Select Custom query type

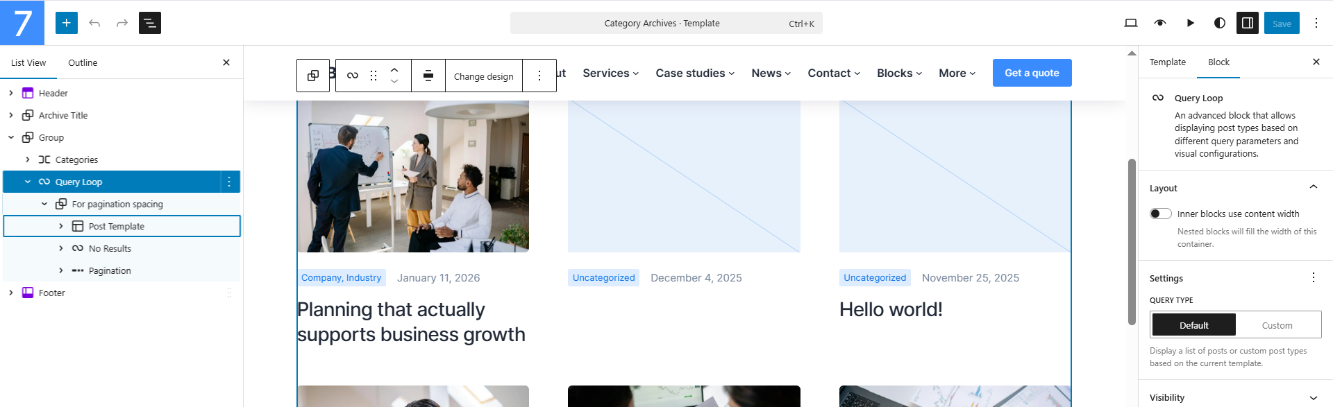pyautogui.click(x=1277, y=325)
